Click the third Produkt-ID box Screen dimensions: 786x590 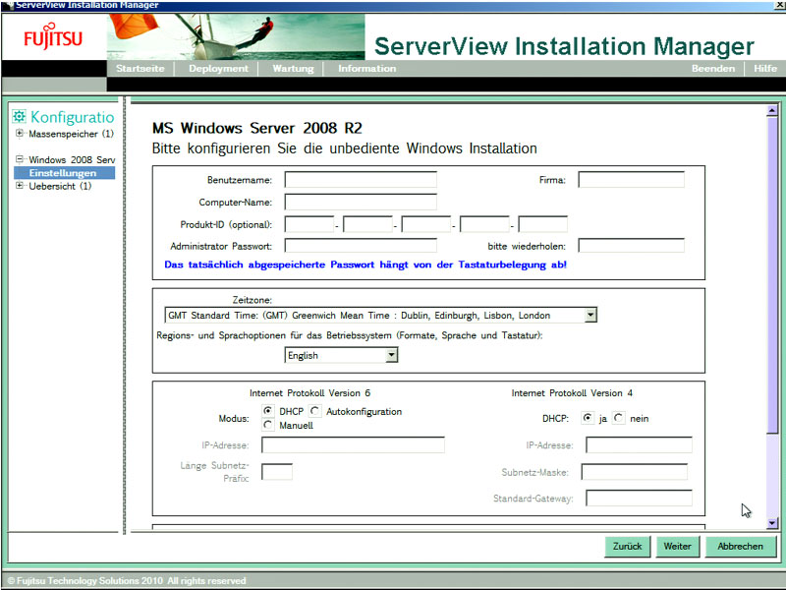(x=426, y=224)
